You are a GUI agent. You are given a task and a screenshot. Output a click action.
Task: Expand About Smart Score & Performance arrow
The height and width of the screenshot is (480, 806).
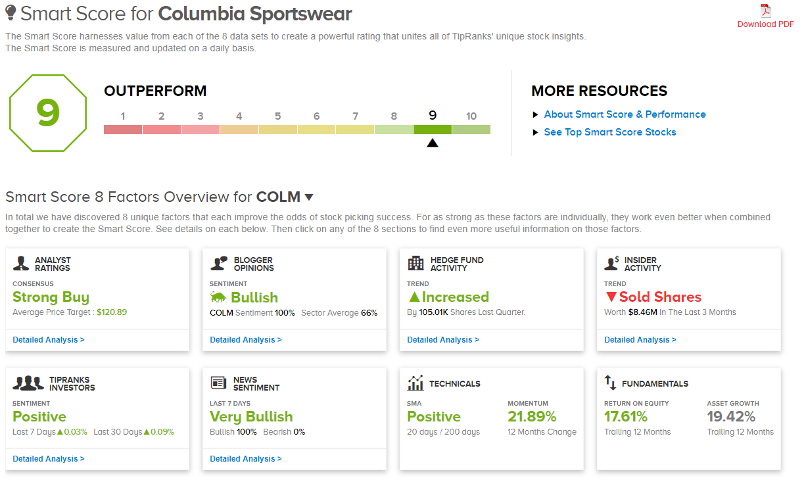tap(536, 115)
